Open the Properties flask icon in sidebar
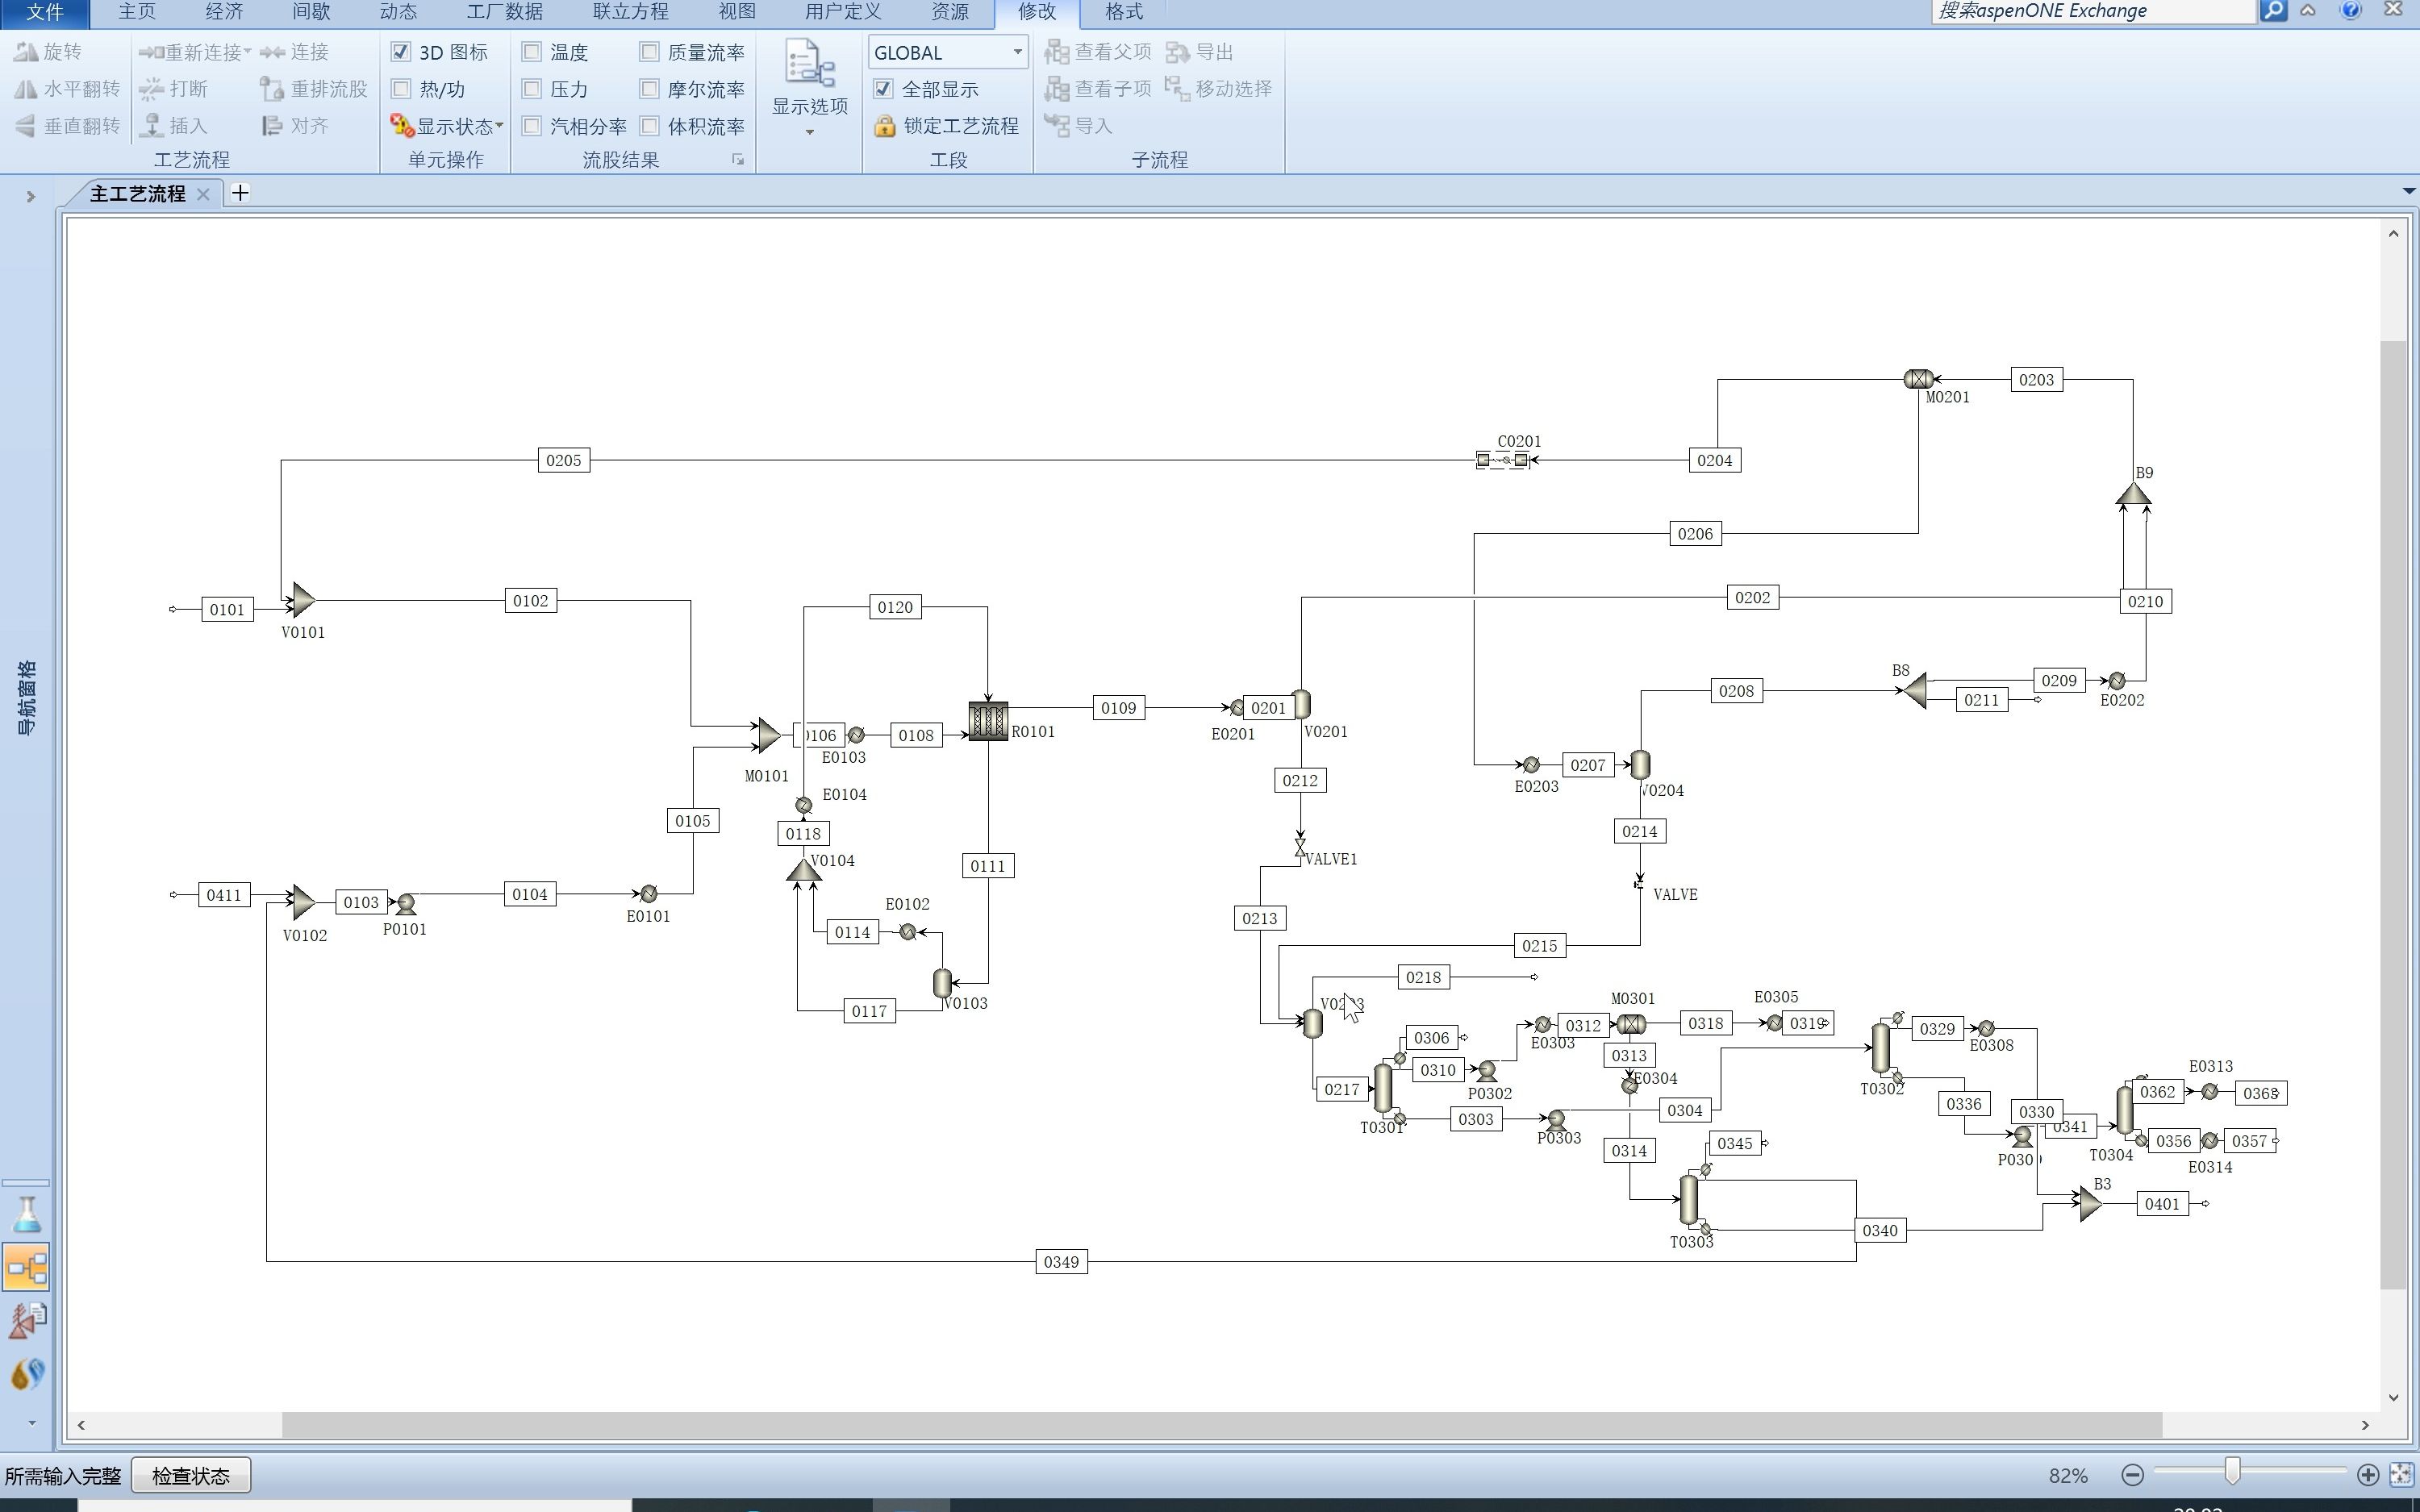The height and width of the screenshot is (1512, 2420). 27,1215
